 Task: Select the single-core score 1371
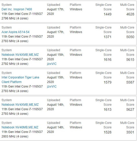pyautogui.click(x=107, y=37)
